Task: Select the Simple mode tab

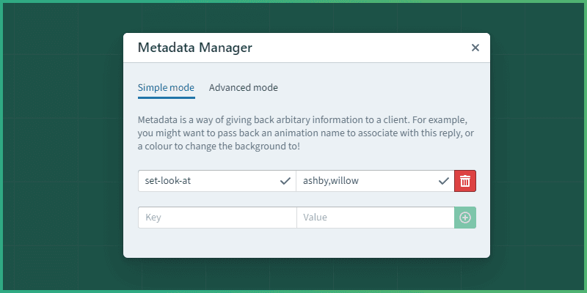Action: 166,88
